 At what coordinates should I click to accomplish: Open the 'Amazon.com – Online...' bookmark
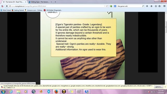(x=34, y=10)
